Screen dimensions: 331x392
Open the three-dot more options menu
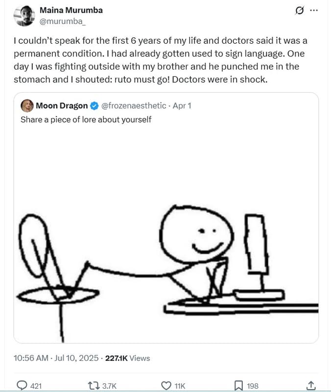[x=314, y=11]
